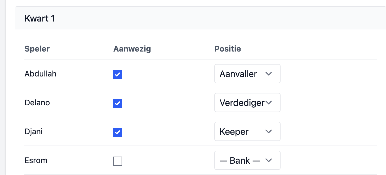Uncheck Abdullah's Aanwezig checkbox
This screenshot has height=175, width=386.
click(117, 74)
